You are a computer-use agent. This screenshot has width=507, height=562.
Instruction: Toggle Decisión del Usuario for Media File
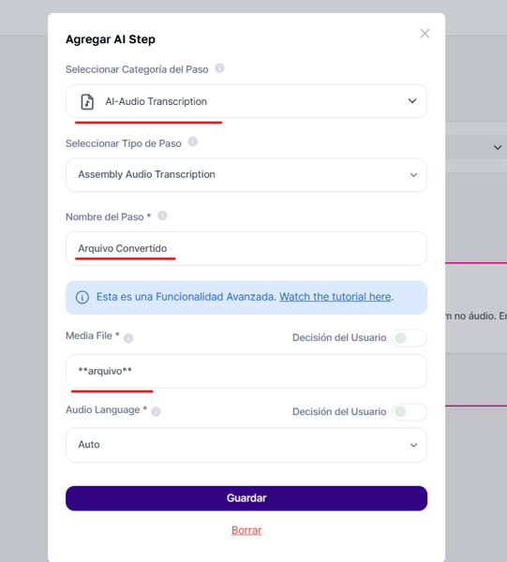point(410,338)
